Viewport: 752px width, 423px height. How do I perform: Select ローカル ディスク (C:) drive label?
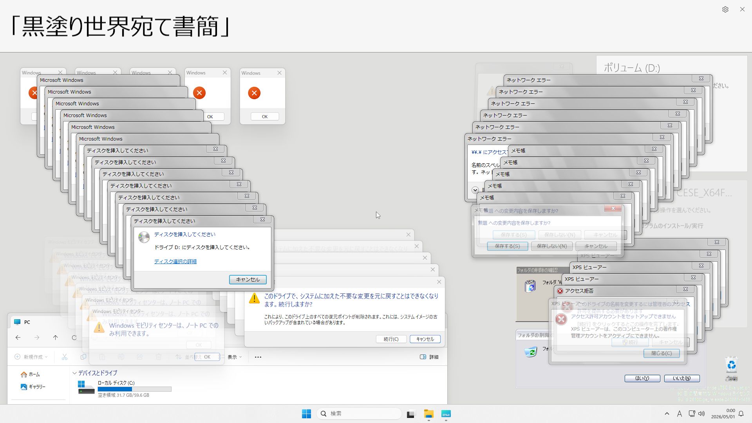pos(116,383)
